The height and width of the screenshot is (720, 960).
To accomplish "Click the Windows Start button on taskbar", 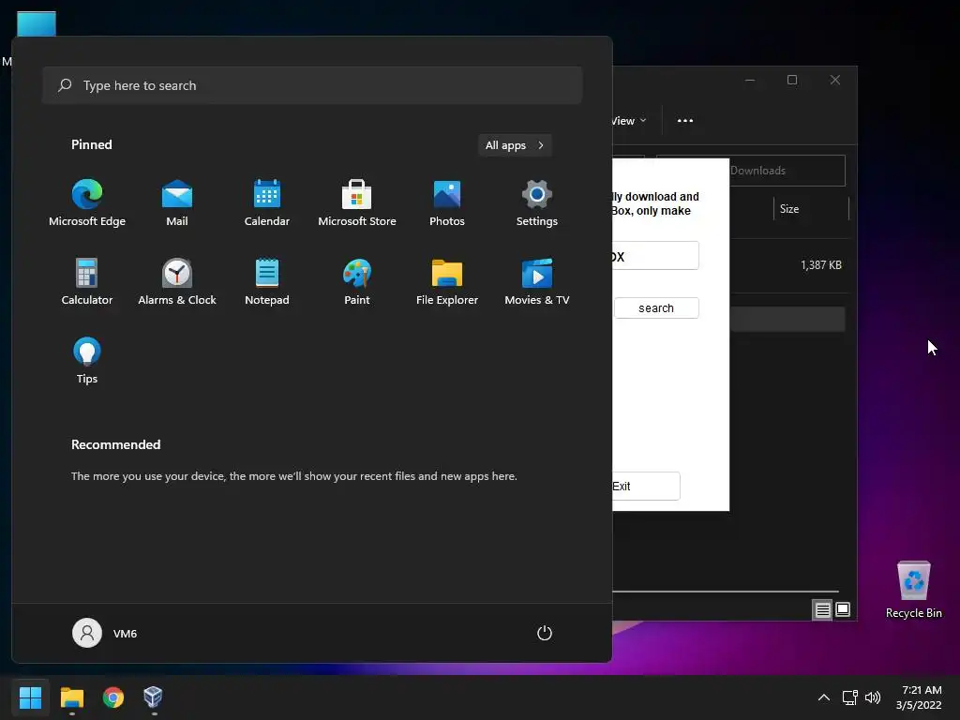I will click(30, 697).
